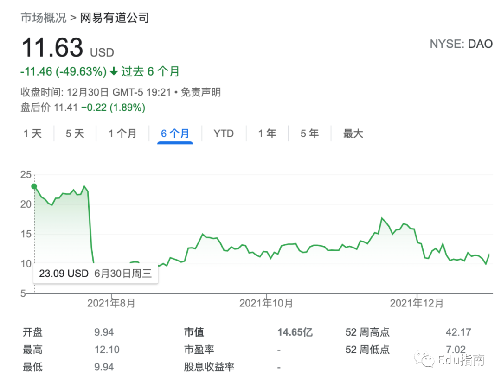
Task: Click the 11.63 price value
Action: tap(52, 48)
